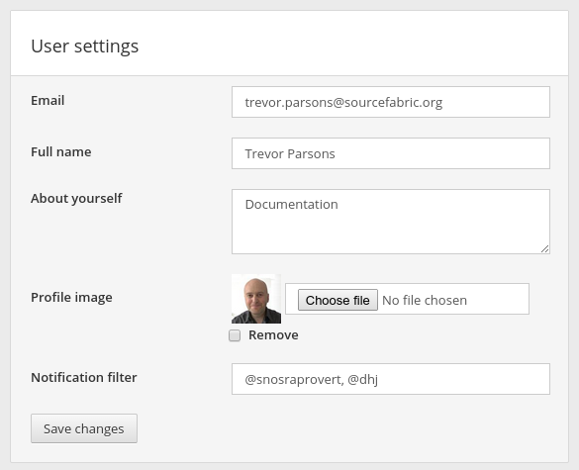This screenshot has height=470, width=579.
Task: Click @snosraprovert in the Notification filter
Action: 293,380
